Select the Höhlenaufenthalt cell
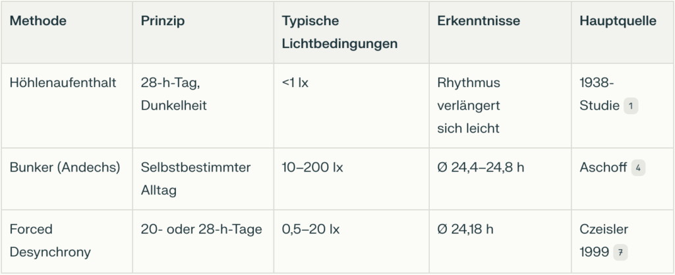 click(63, 82)
